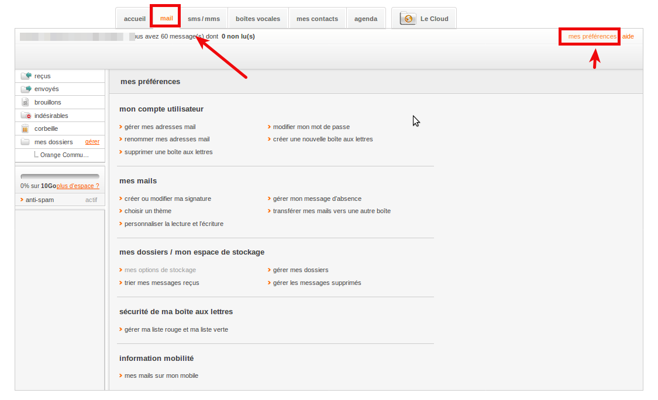
Task: Open créer ou modifier ma signature
Action: 167,199
